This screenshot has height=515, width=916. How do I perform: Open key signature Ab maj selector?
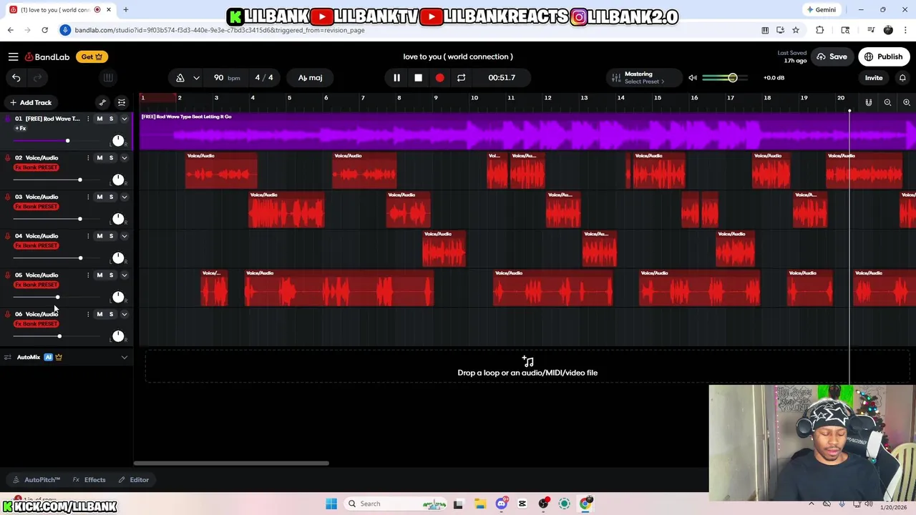(x=310, y=77)
